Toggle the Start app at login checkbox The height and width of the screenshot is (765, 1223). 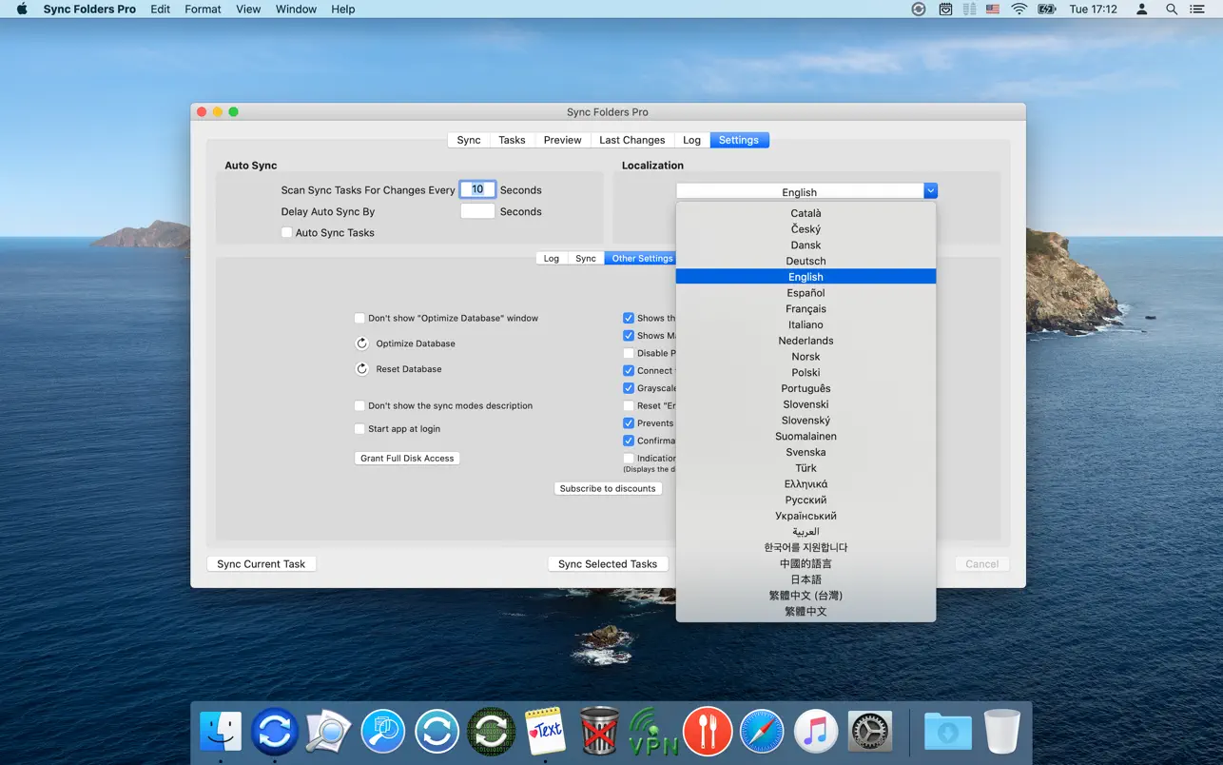[359, 429]
